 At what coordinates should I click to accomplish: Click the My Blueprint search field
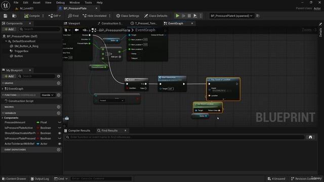(x=36, y=76)
